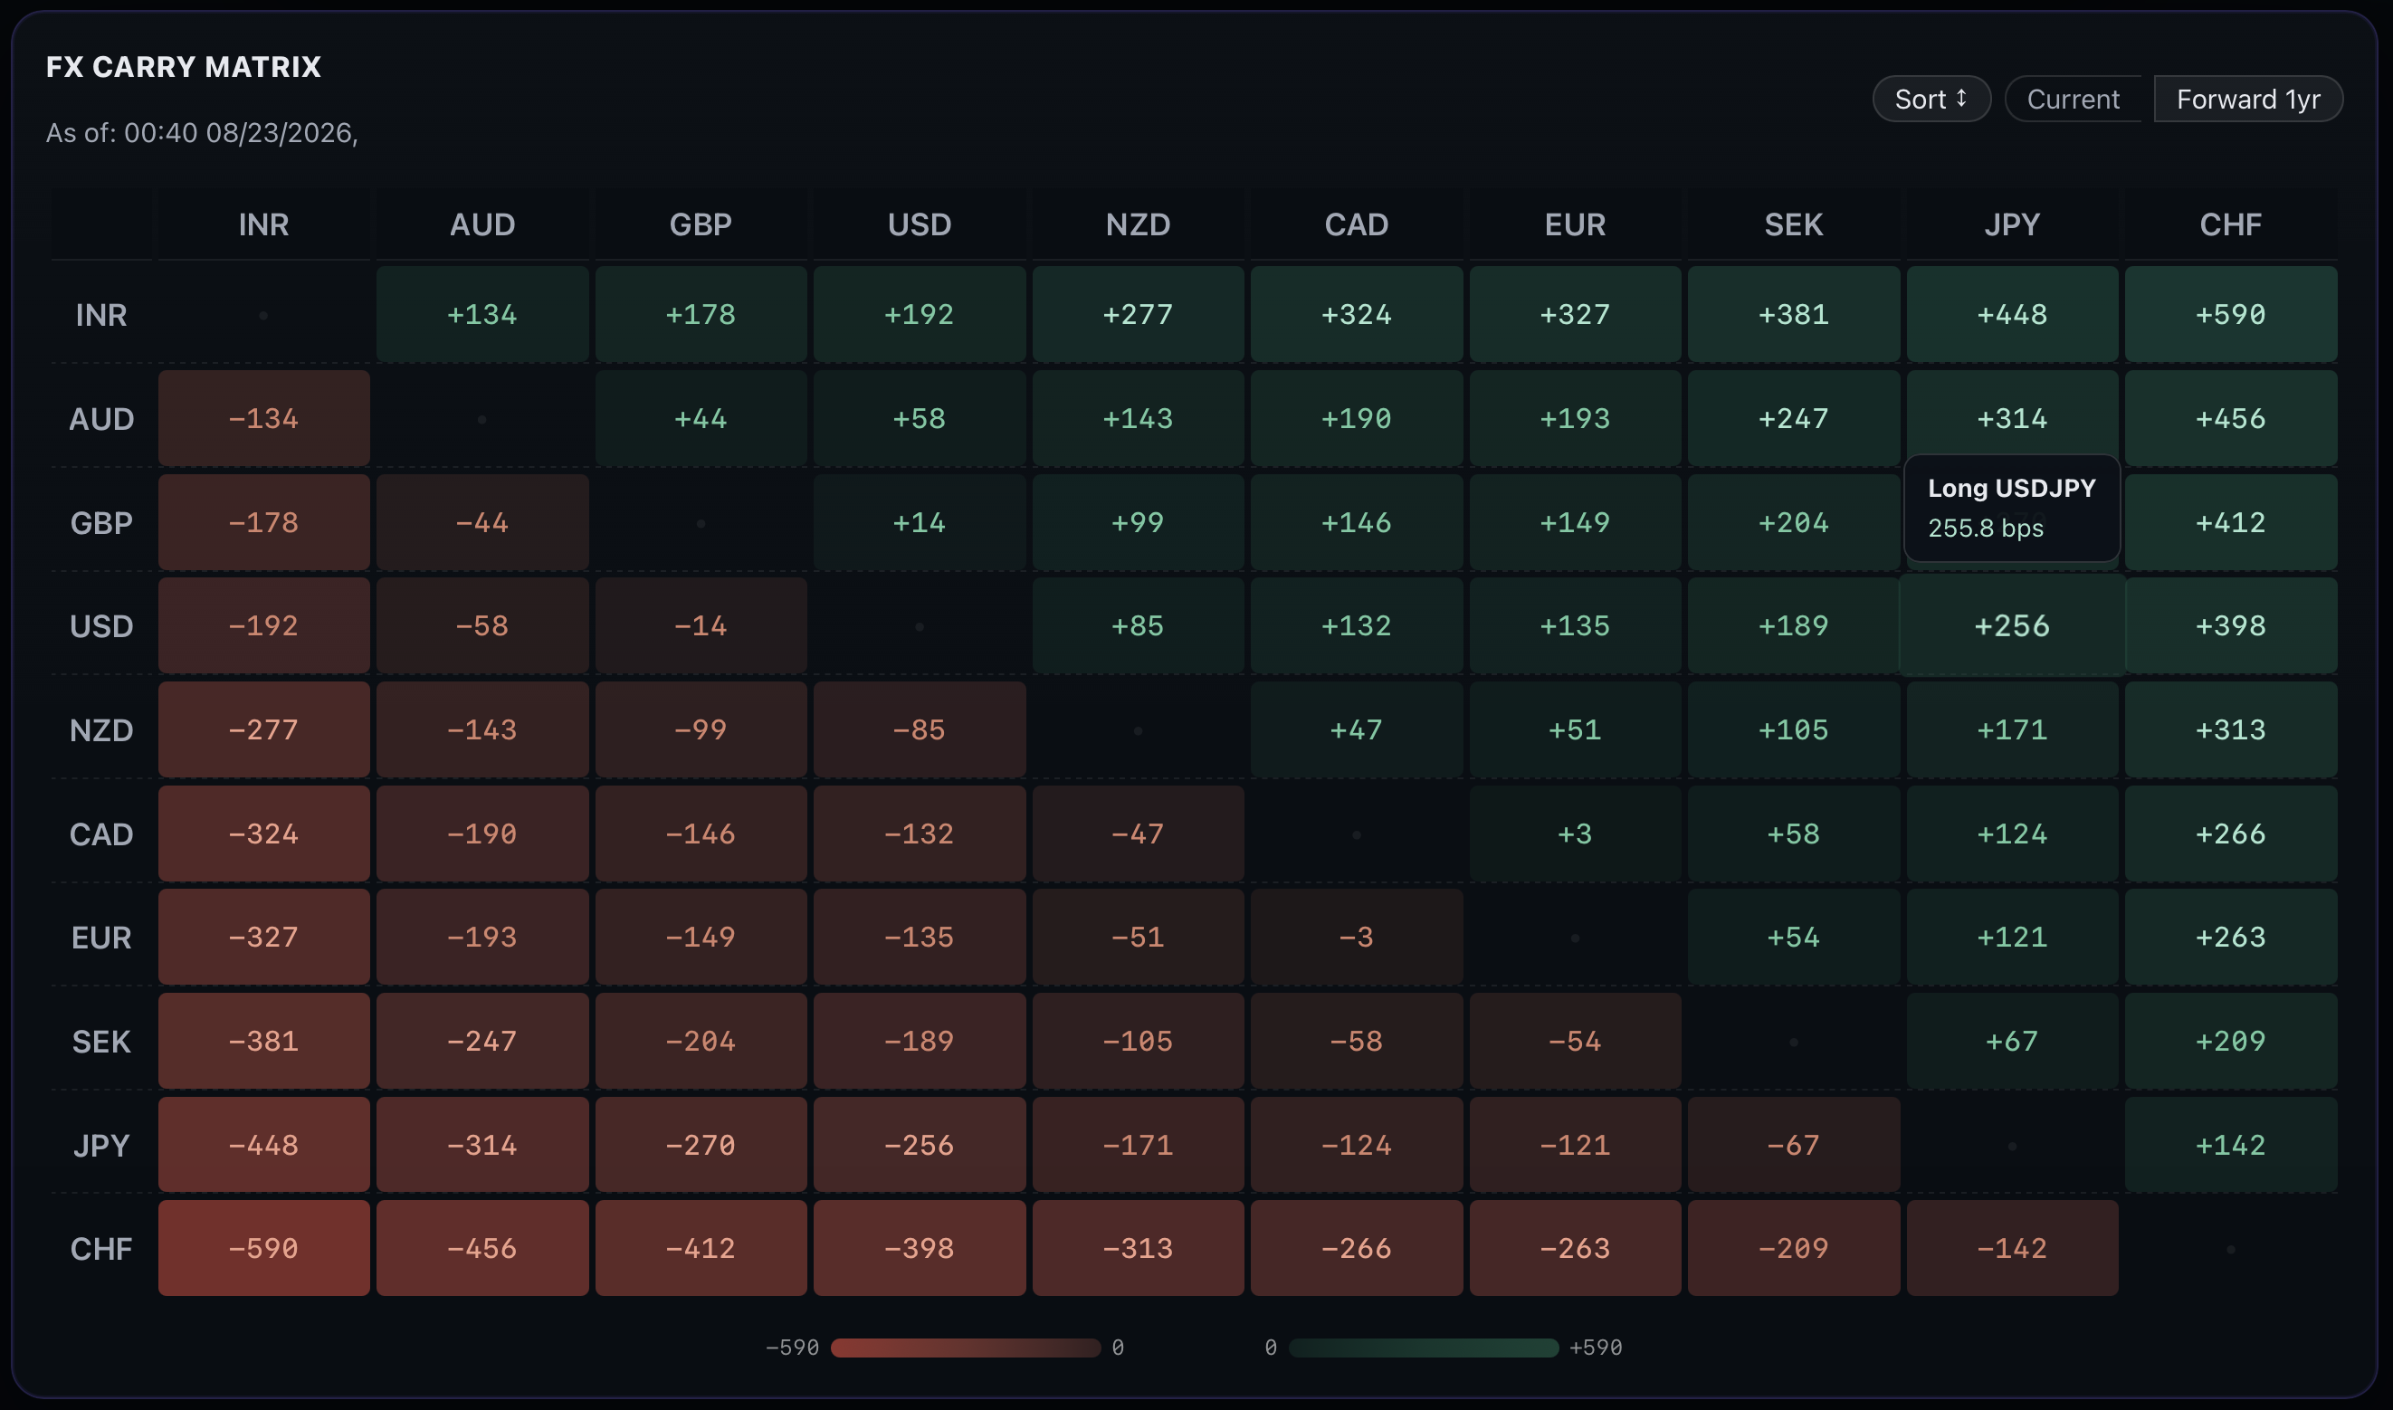Click the +54 cell in EUR row
The height and width of the screenshot is (1410, 2393).
(x=1794, y=937)
